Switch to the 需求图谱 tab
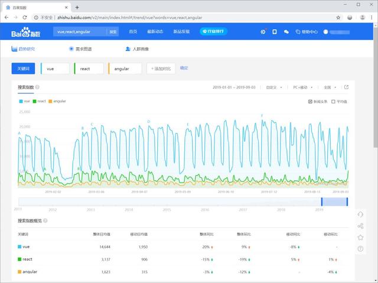Screen dimensions: 378x283 pyautogui.click(x=80, y=49)
